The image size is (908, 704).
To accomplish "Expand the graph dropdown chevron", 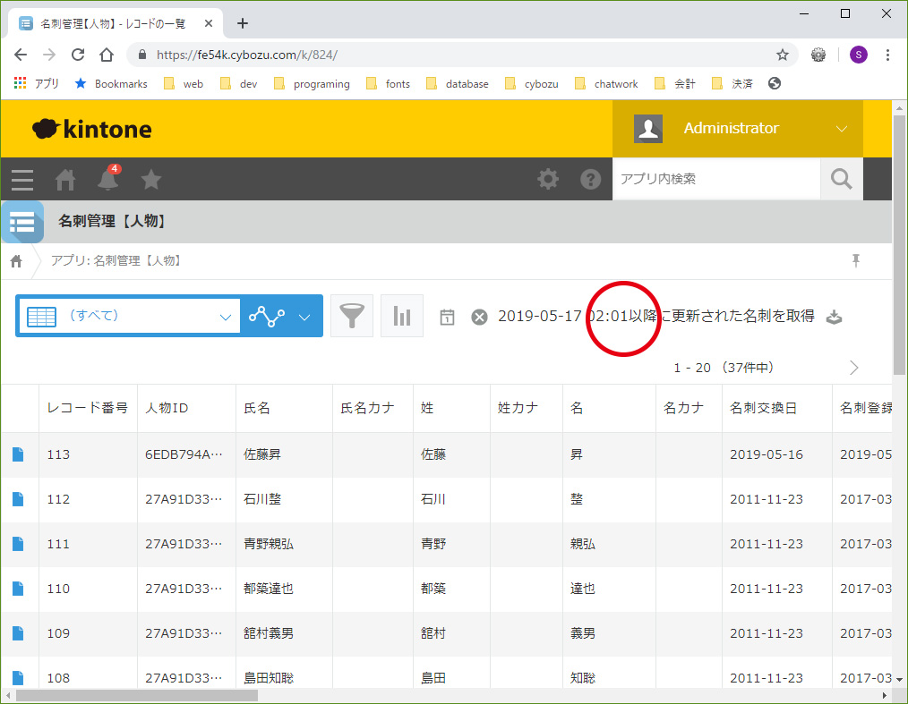I will pos(304,317).
